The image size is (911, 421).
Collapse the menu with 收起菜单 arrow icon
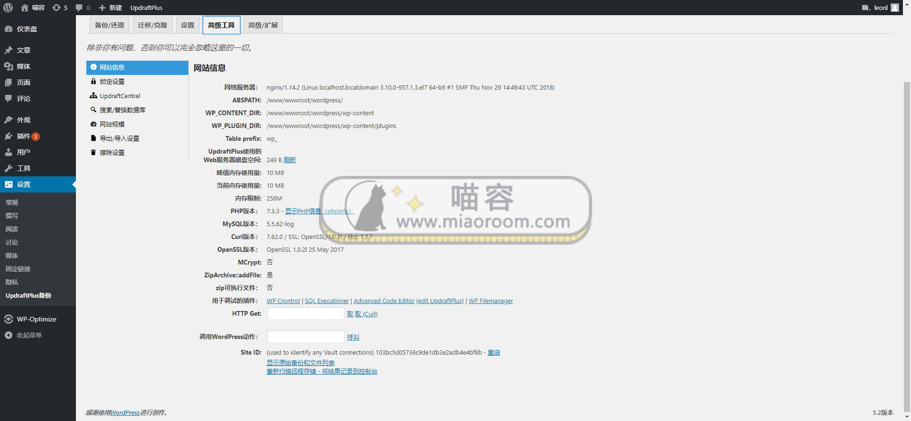point(9,335)
